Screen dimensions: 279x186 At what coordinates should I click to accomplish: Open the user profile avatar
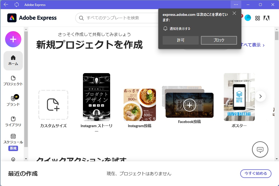(x=248, y=18)
